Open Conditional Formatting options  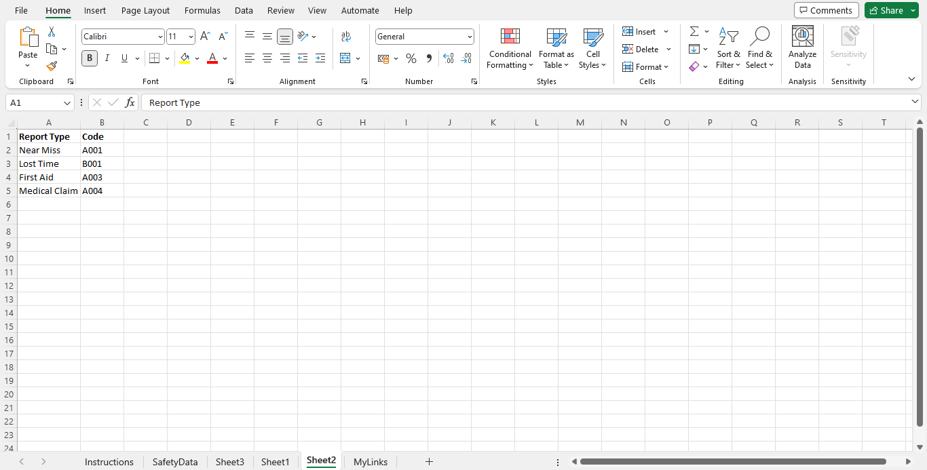(x=510, y=49)
